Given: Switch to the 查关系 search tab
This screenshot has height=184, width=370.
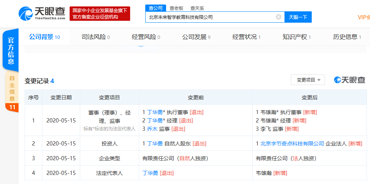Looking at the screenshot, I should click(197, 8).
